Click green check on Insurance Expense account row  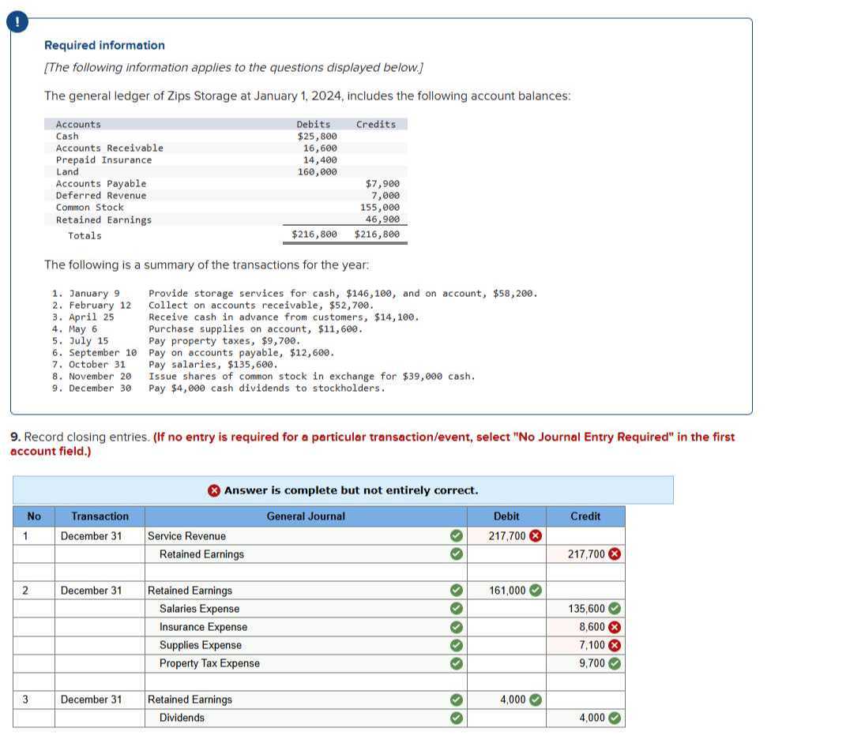click(x=457, y=627)
